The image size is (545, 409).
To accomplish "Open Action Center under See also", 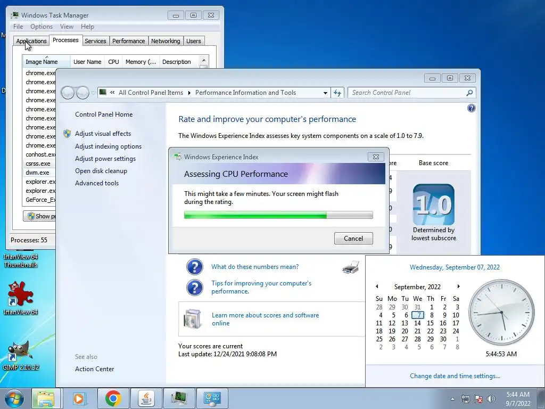I will [x=94, y=369].
